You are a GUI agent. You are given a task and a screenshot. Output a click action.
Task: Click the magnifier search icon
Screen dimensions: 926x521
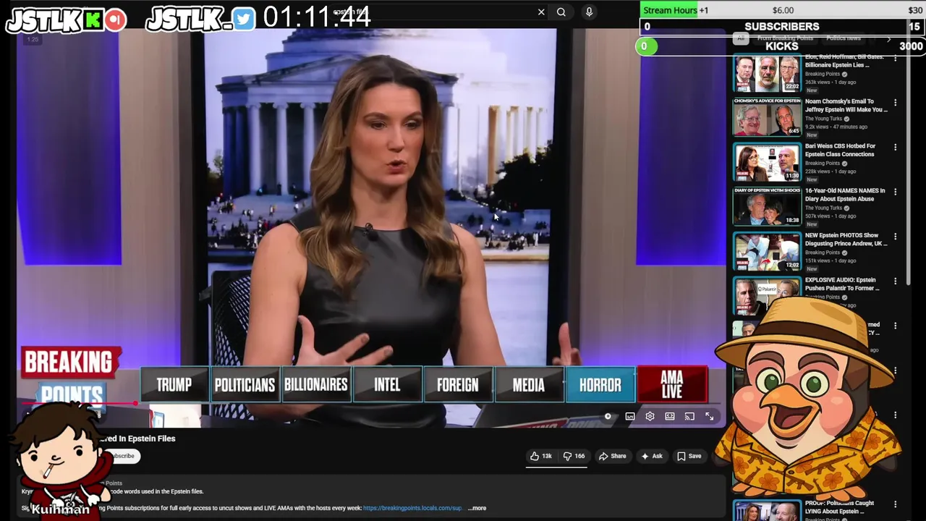[x=561, y=12]
